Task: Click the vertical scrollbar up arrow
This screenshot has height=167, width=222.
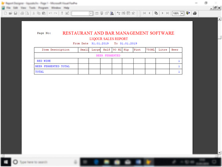Action: pyautogui.click(x=219, y=19)
